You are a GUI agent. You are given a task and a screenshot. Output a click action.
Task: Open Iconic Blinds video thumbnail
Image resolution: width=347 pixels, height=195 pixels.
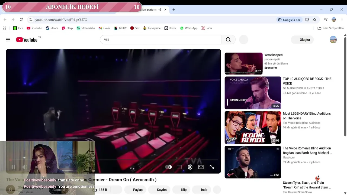point(253,128)
